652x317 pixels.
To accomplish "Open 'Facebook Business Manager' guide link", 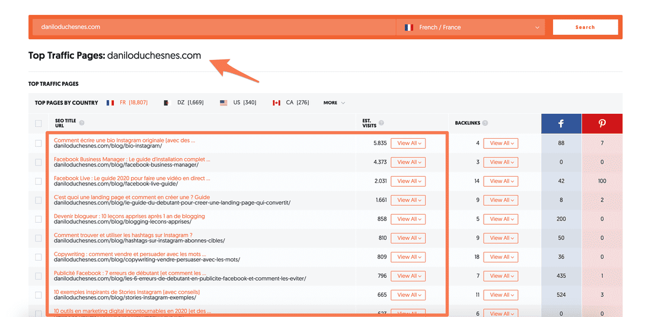I will 132,159.
